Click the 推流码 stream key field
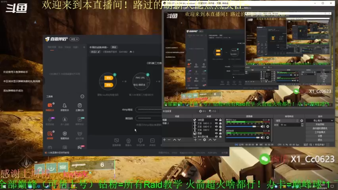This screenshot has height=190, width=338. (148, 118)
